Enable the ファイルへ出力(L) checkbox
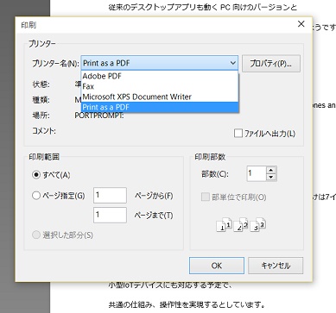The image size is (336, 313). coord(238,134)
